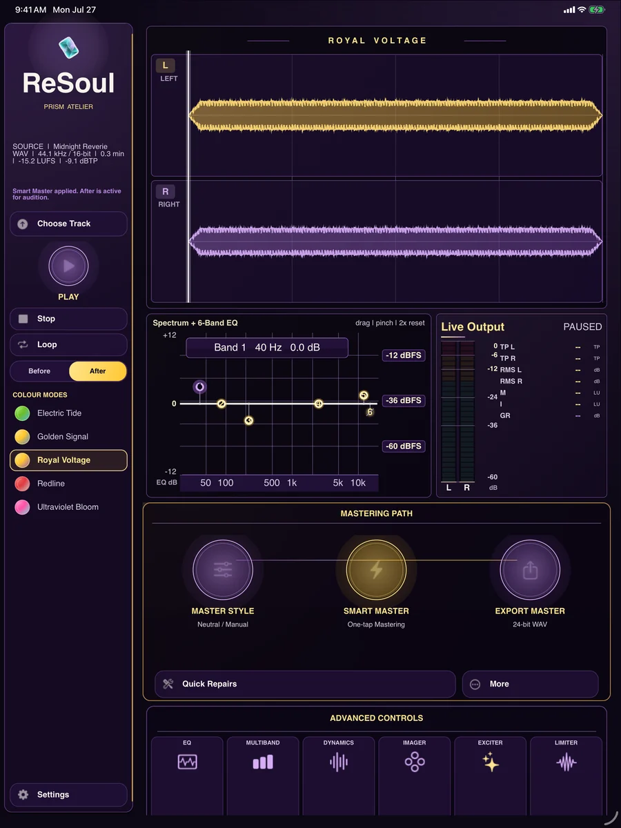Click the Loop label
621x828 pixels.
(47, 344)
